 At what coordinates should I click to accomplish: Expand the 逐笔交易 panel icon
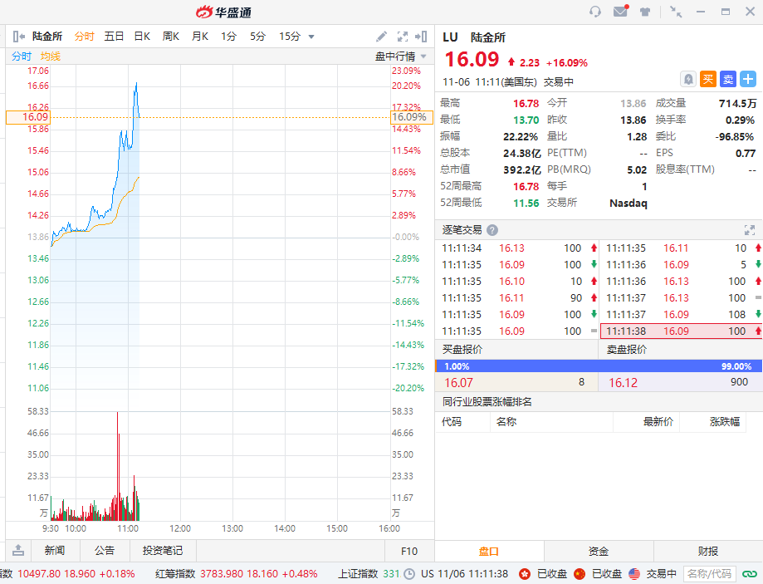[750, 230]
